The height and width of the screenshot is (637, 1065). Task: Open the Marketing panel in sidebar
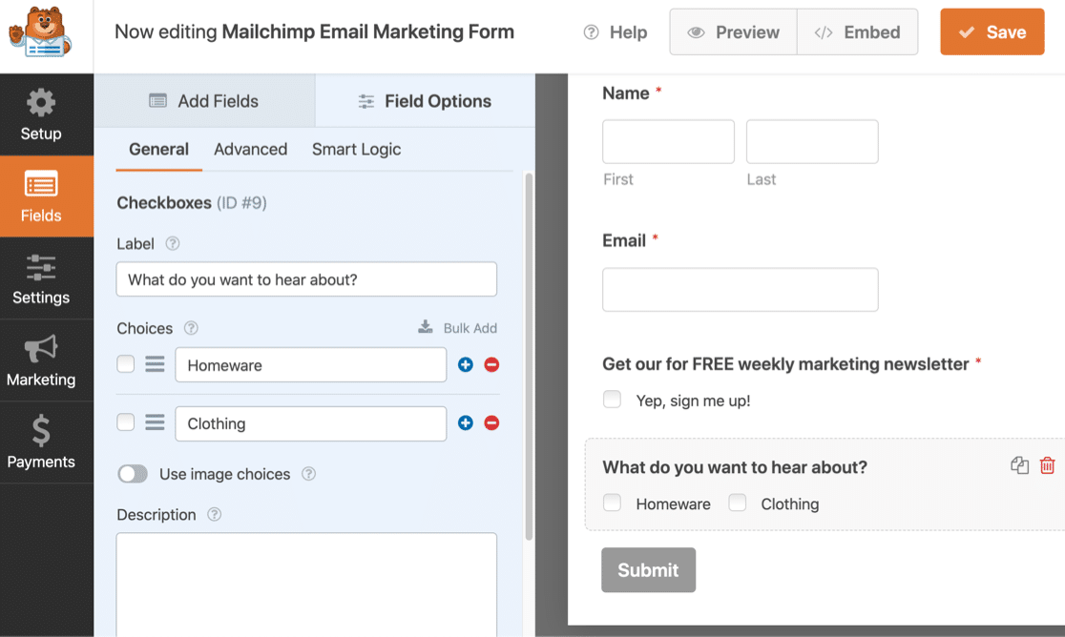(41, 360)
